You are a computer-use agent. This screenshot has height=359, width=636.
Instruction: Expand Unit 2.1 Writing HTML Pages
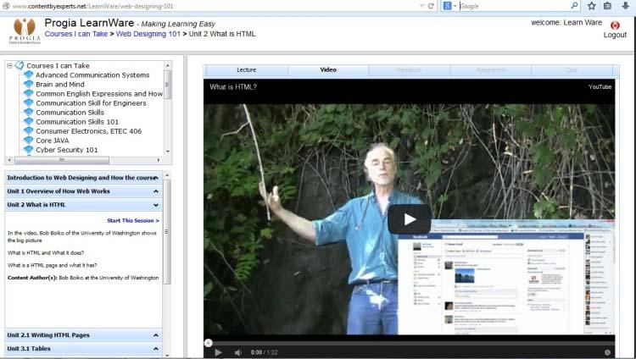(156, 335)
